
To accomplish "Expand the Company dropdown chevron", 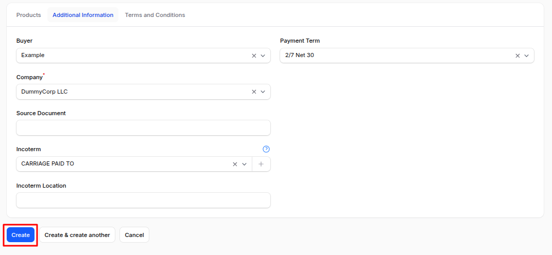I will click(263, 92).
